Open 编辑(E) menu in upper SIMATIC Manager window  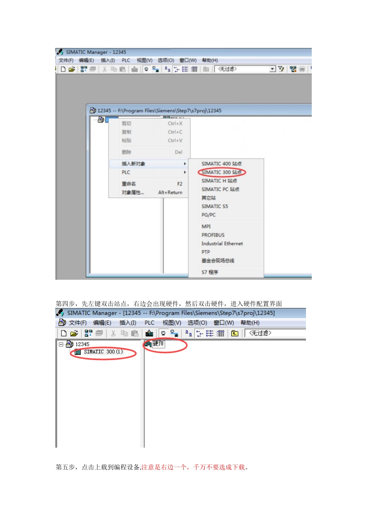click(x=86, y=60)
